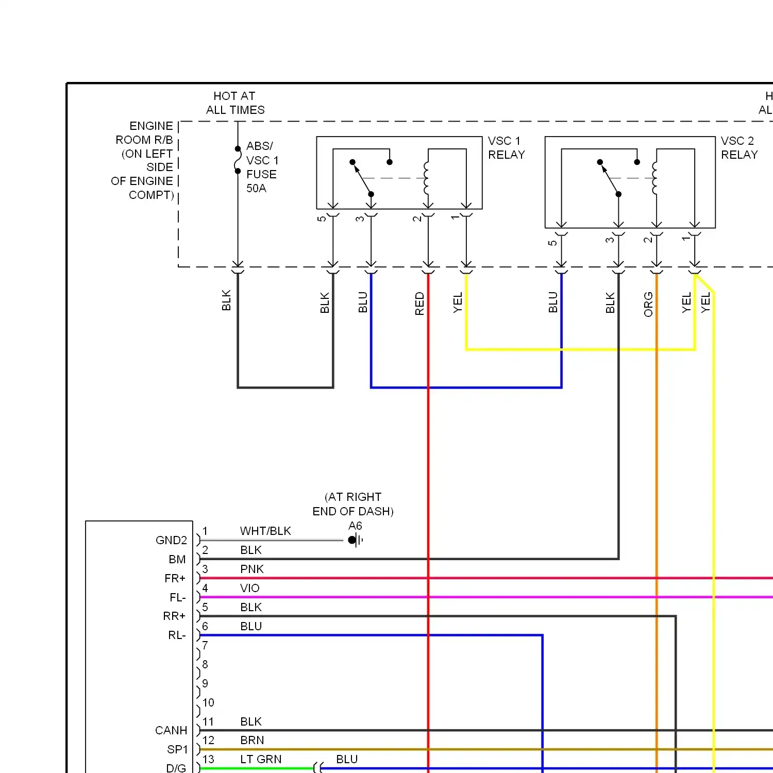Click the FR+ terminal label
The image size is (773, 773).
pyautogui.click(x=175, y=578)
